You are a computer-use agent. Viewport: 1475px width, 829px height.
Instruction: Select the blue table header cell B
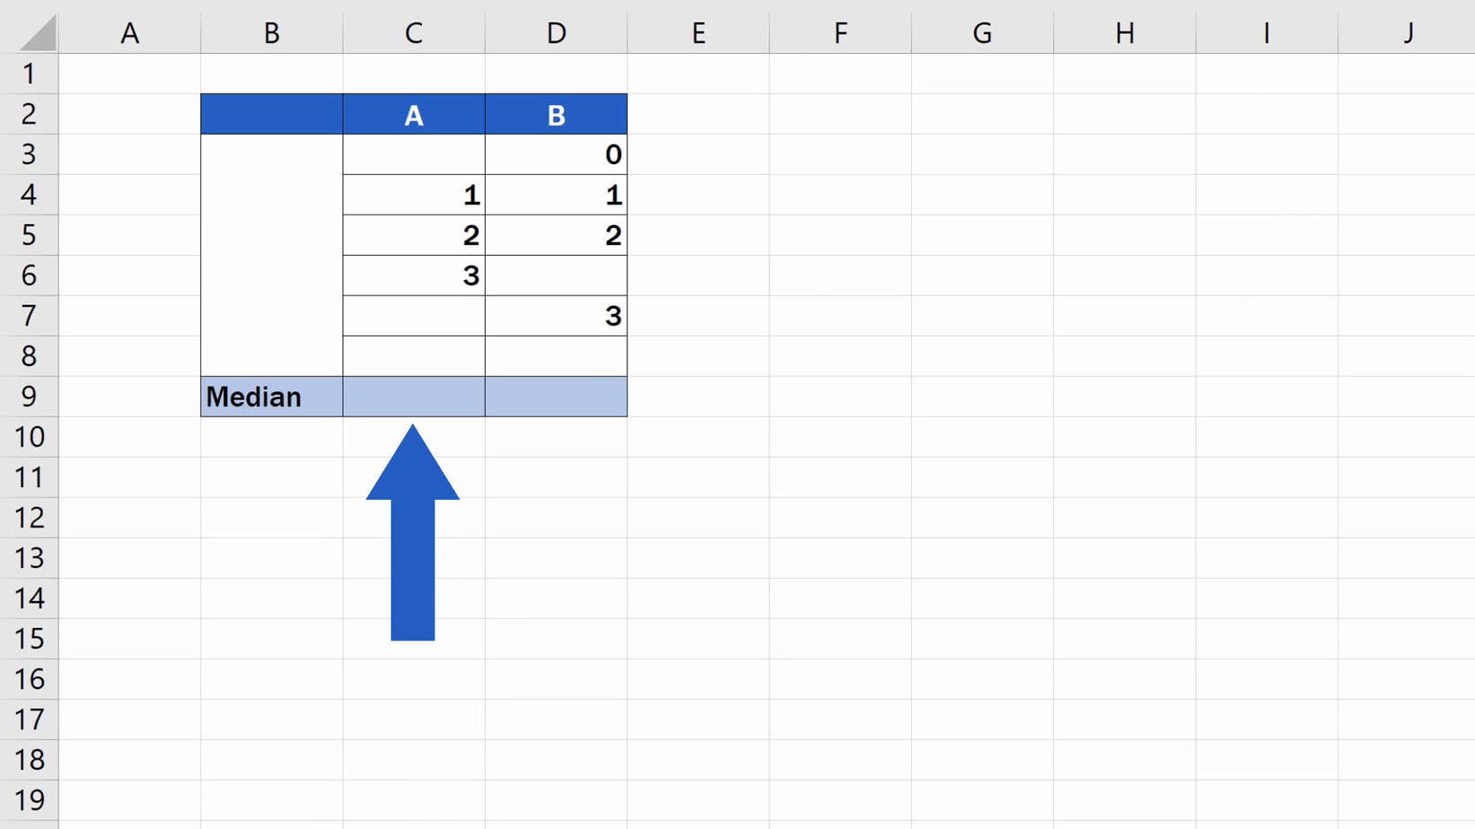(556, 114)
